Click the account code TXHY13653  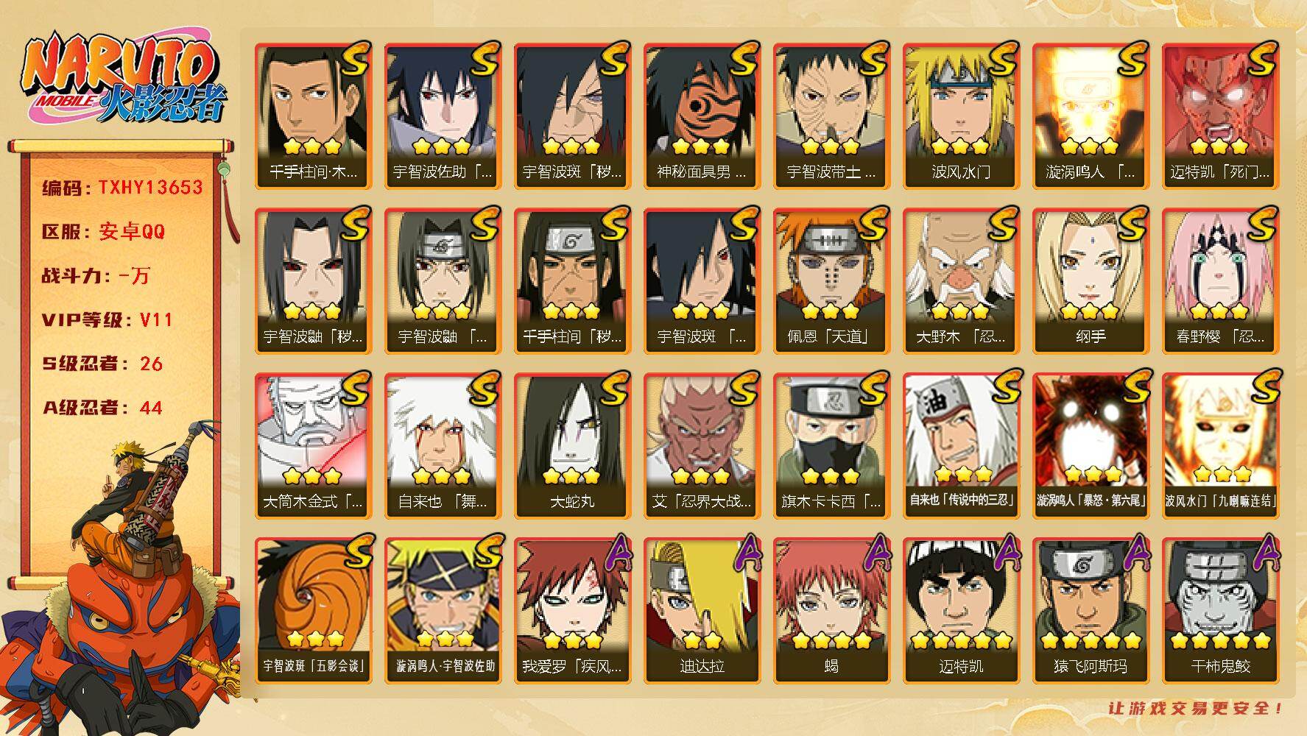tap(150, 188)
